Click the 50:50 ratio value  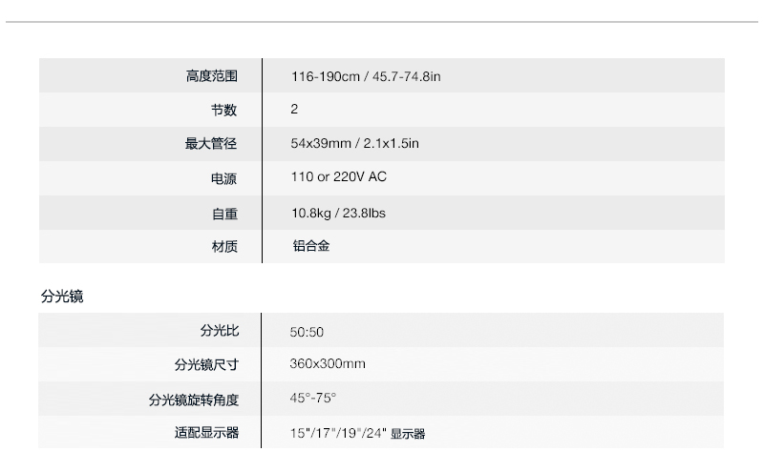pos(307,332)
